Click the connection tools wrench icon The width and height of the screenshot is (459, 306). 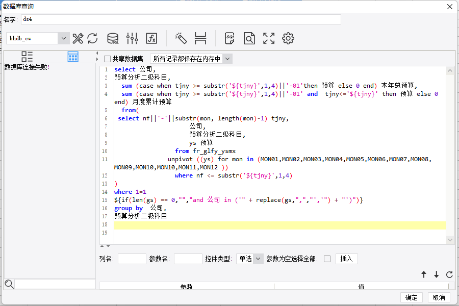click(x=78, y=38)
